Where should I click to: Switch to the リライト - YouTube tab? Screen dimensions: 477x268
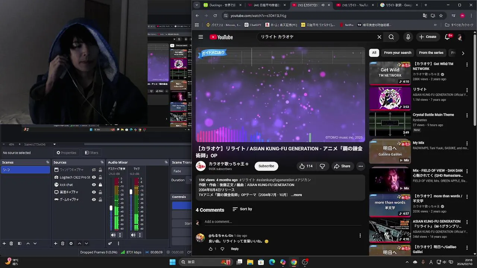click(356, 5)
